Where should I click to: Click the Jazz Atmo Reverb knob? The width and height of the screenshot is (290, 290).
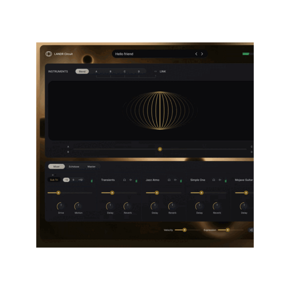(172, 206)
